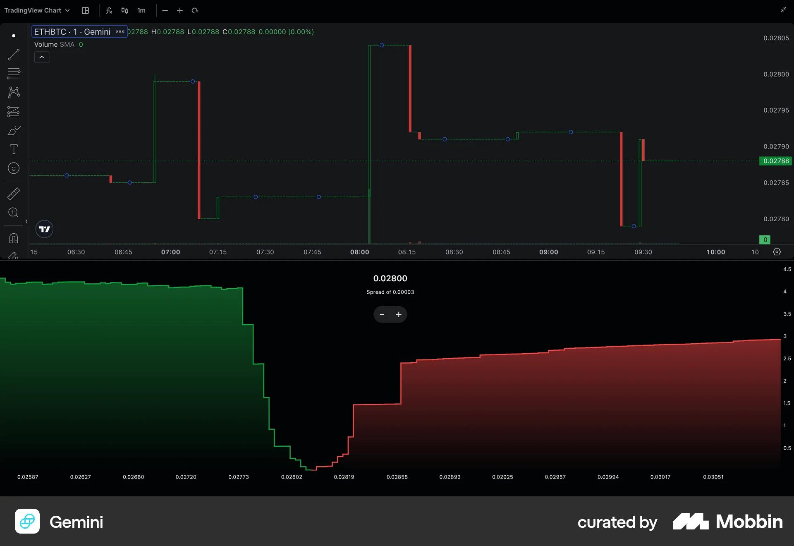Screen dimensions: 794x546
Task: Select the Zoom In drawing tool
Action: (14, 212)
